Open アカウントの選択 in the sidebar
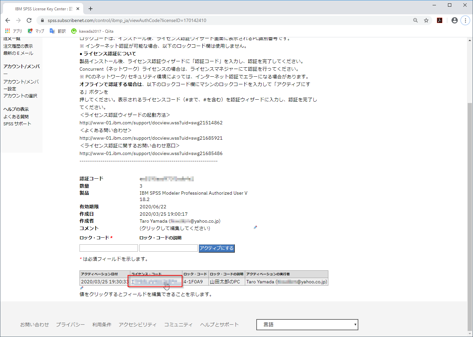 click(x=20, y=96)
